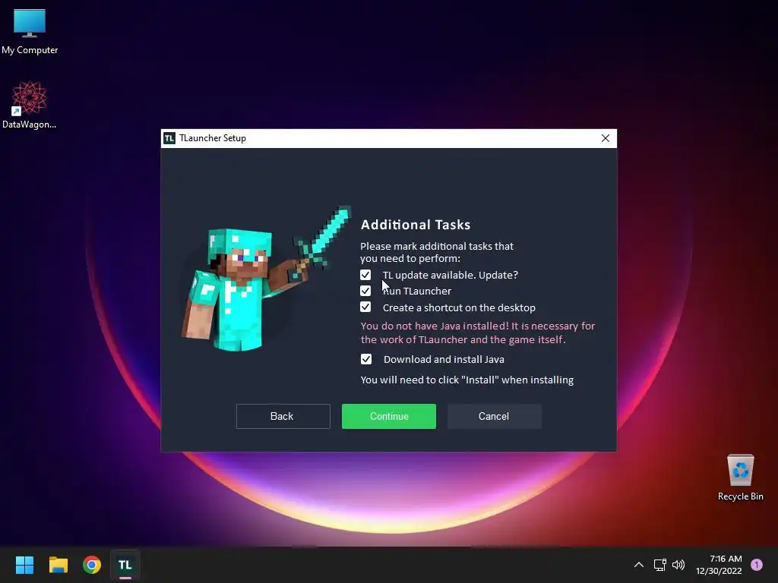Click the 'Please mark additional tasks' text
This screenshot has height=583, width=778.
pos(437,252)
